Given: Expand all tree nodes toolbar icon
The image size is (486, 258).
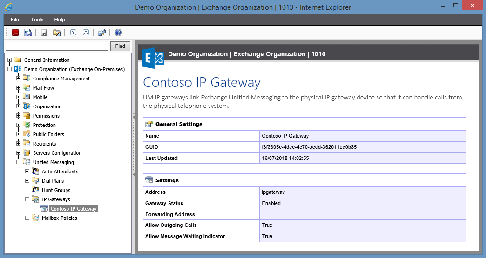Looking at the screenshot, I should click(x=73, y=32).
